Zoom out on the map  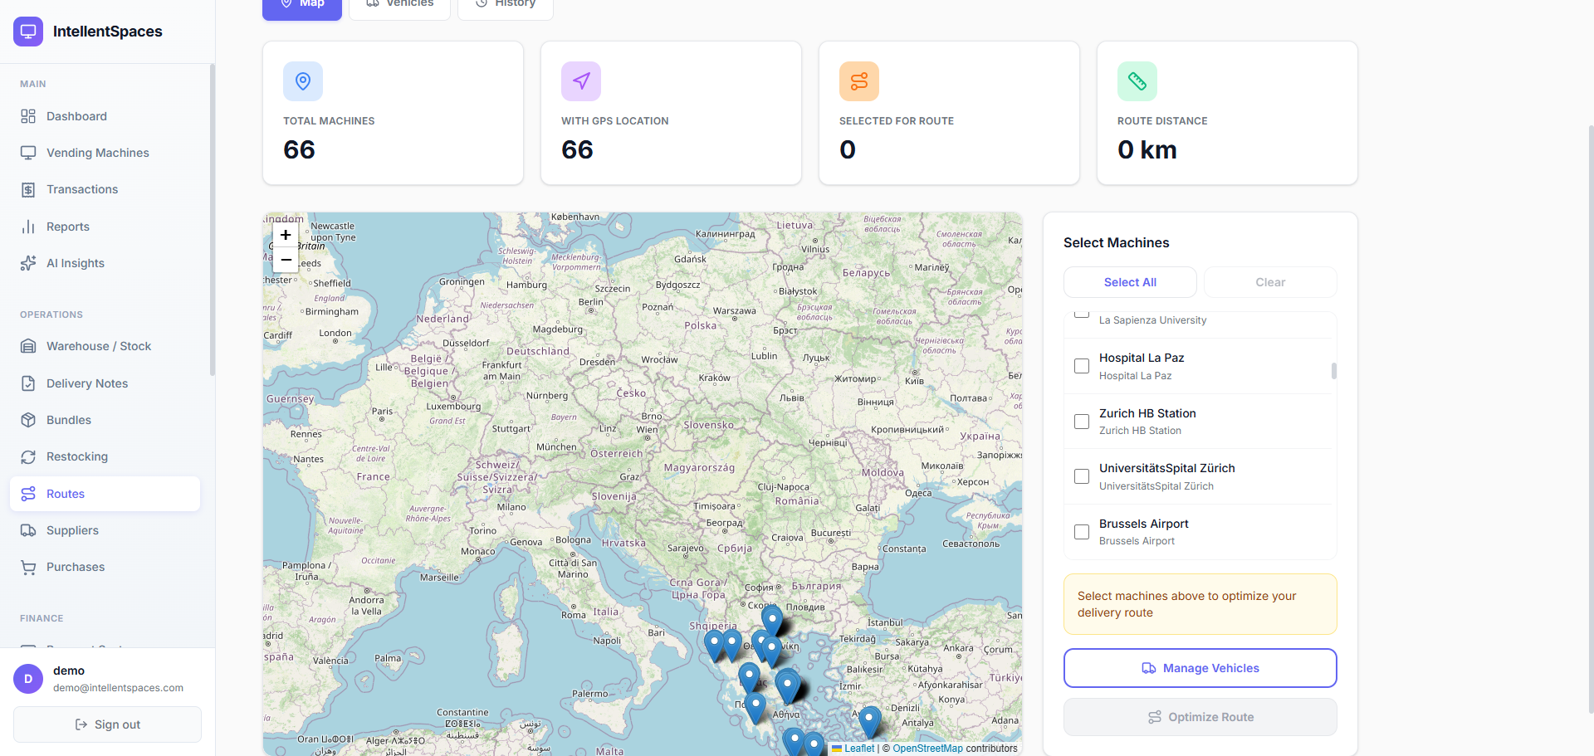coord(286,260)
